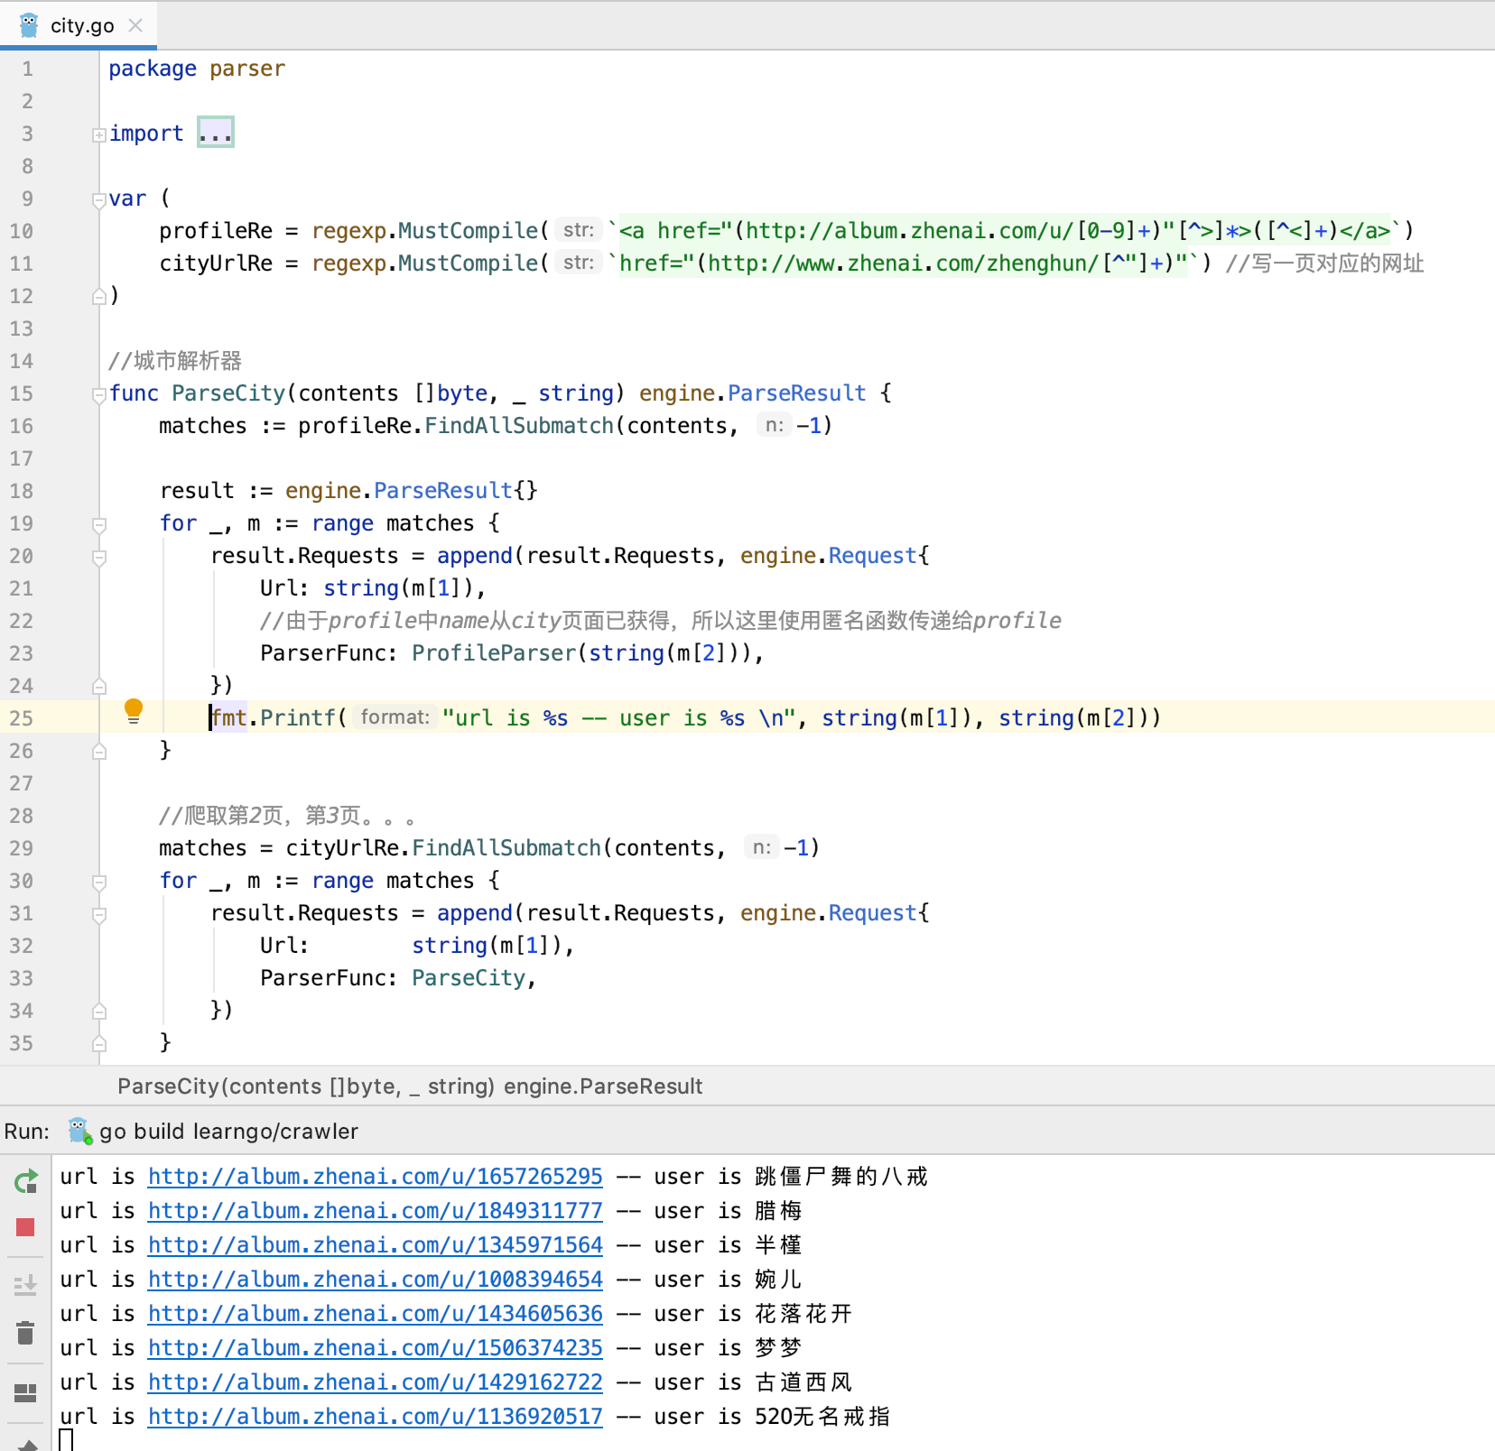Click 'ParserFunc: ParseCity' value on line 33
The image size is (1495, 1451).
pos(469,978)
